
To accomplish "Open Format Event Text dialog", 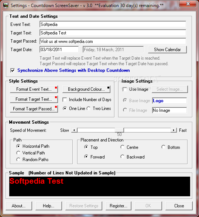I will tap(34, 89).
